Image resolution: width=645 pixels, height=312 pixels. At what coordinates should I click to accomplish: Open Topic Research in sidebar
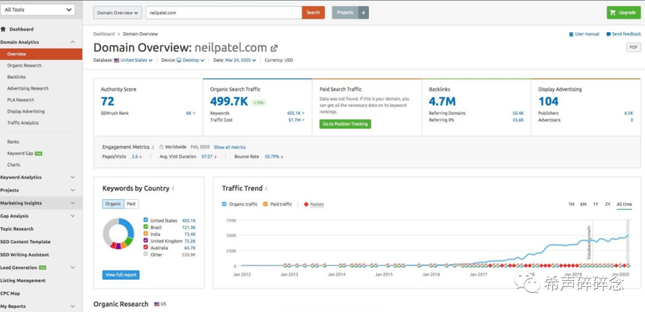tap(17, 229)
